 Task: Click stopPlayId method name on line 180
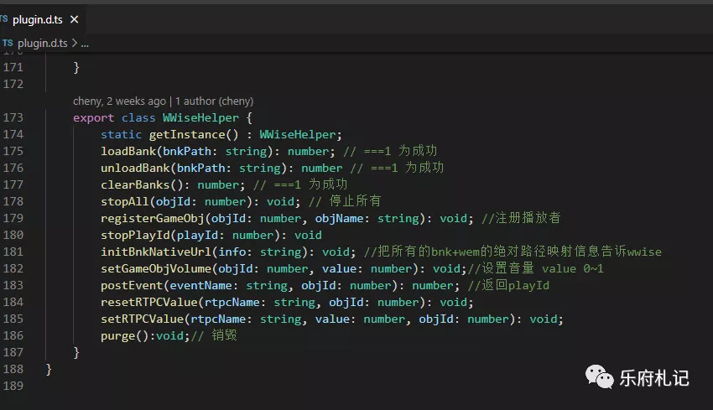click(x=135, y=235)
